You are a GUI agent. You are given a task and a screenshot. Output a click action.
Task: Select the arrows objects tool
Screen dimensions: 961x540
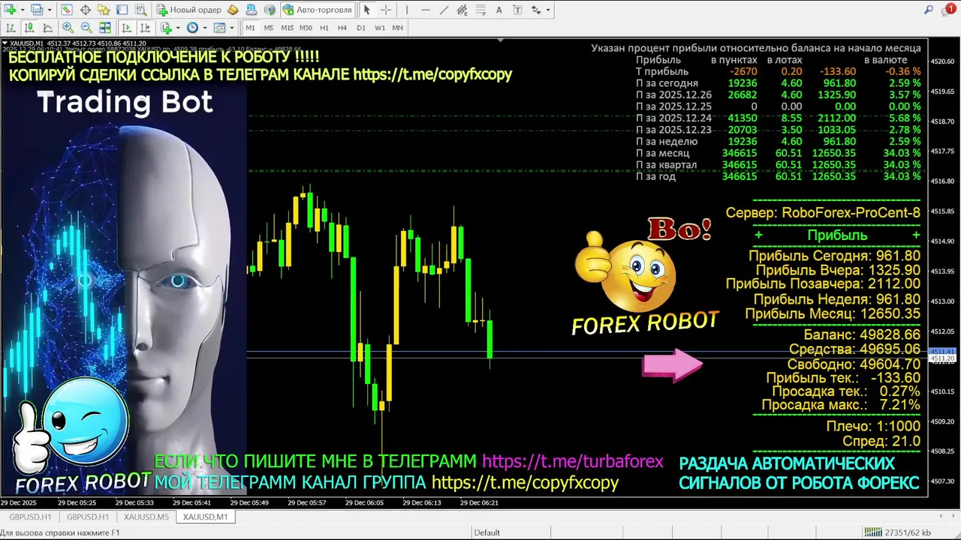[x=536, y=10]
